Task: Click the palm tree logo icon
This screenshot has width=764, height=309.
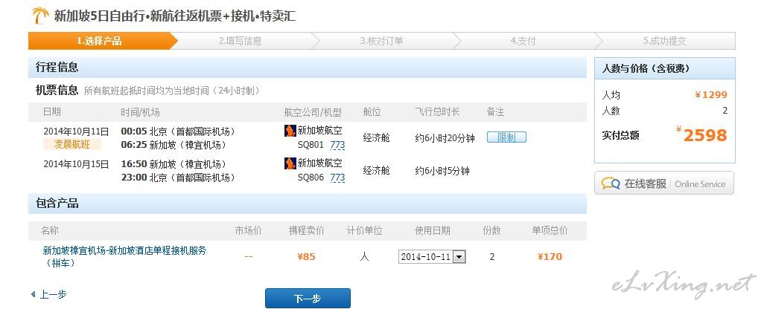Action: click(40, 16)
